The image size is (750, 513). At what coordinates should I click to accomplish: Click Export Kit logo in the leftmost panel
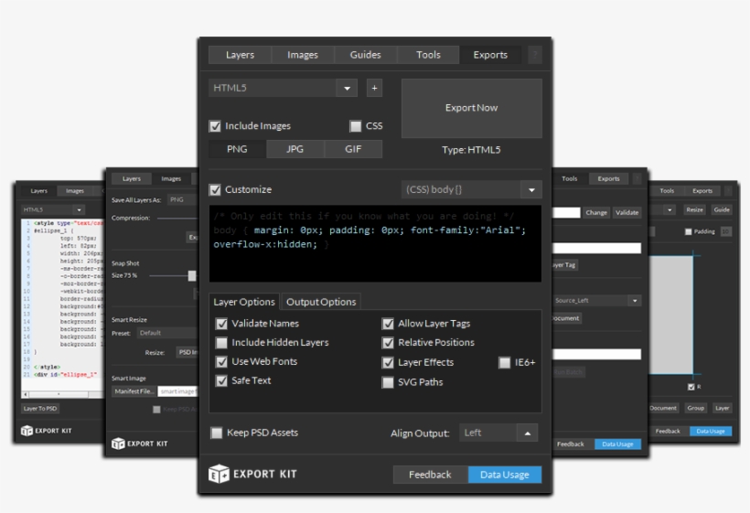pos(47,431)
